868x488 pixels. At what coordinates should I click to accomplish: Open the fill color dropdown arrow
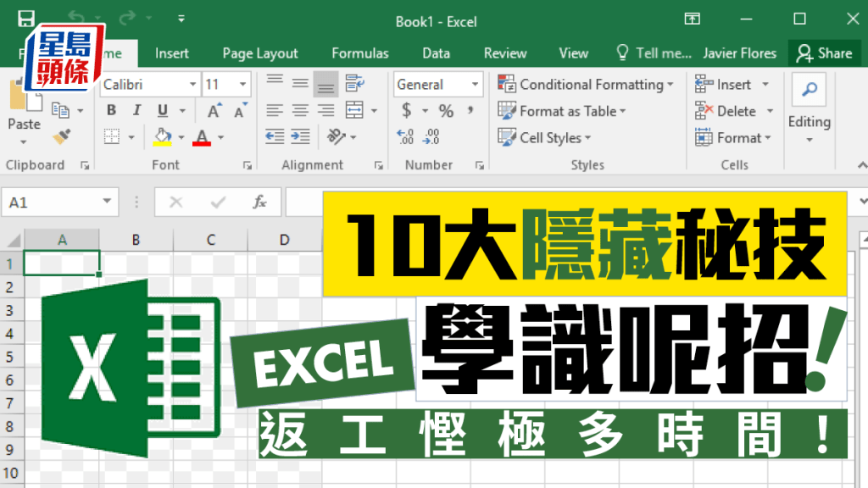[181, 137]
